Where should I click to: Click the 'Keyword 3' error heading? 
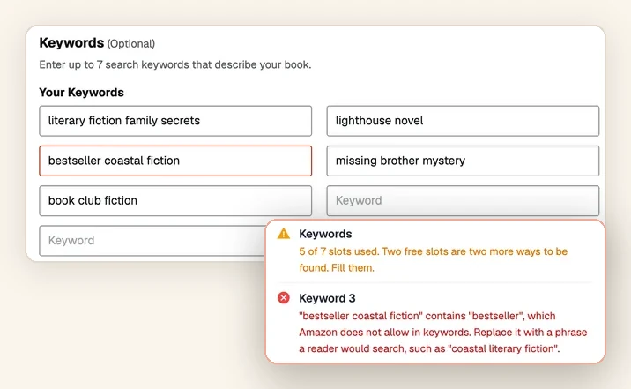coord(327,298)
